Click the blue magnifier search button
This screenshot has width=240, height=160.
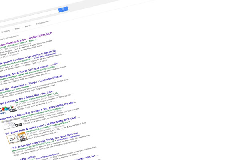(x=63, y=10)
